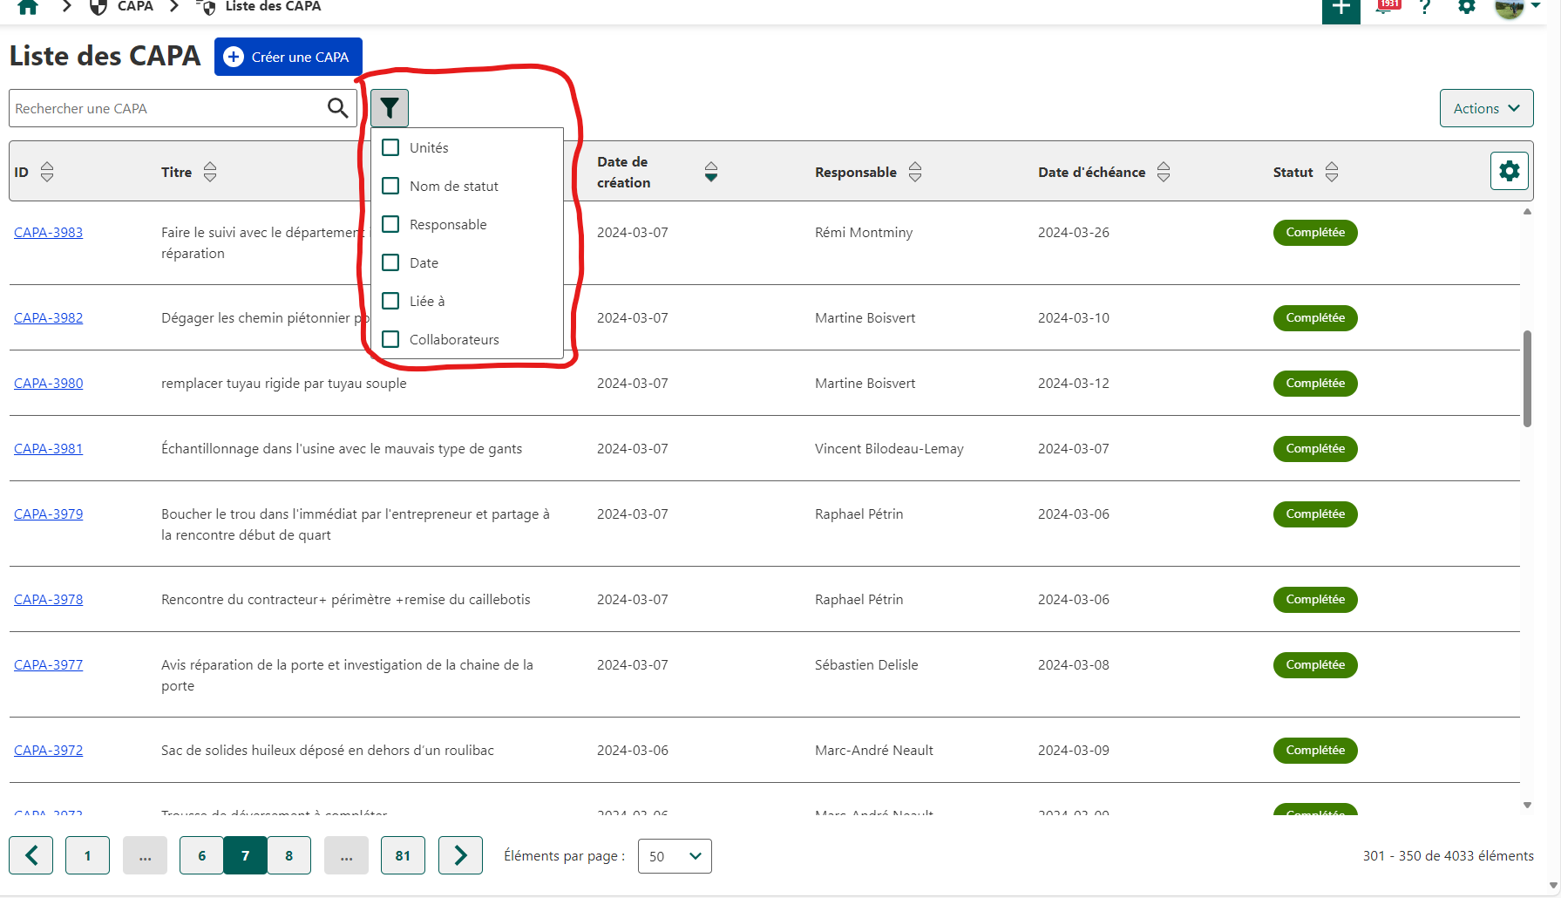
Task: Go to page 6
Action: click(x=201, y=855)
